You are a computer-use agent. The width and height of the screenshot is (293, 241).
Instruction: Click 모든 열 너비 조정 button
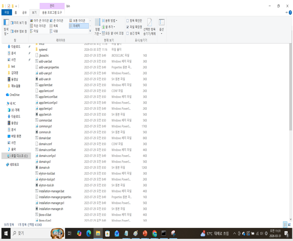[x=112, y=33]
